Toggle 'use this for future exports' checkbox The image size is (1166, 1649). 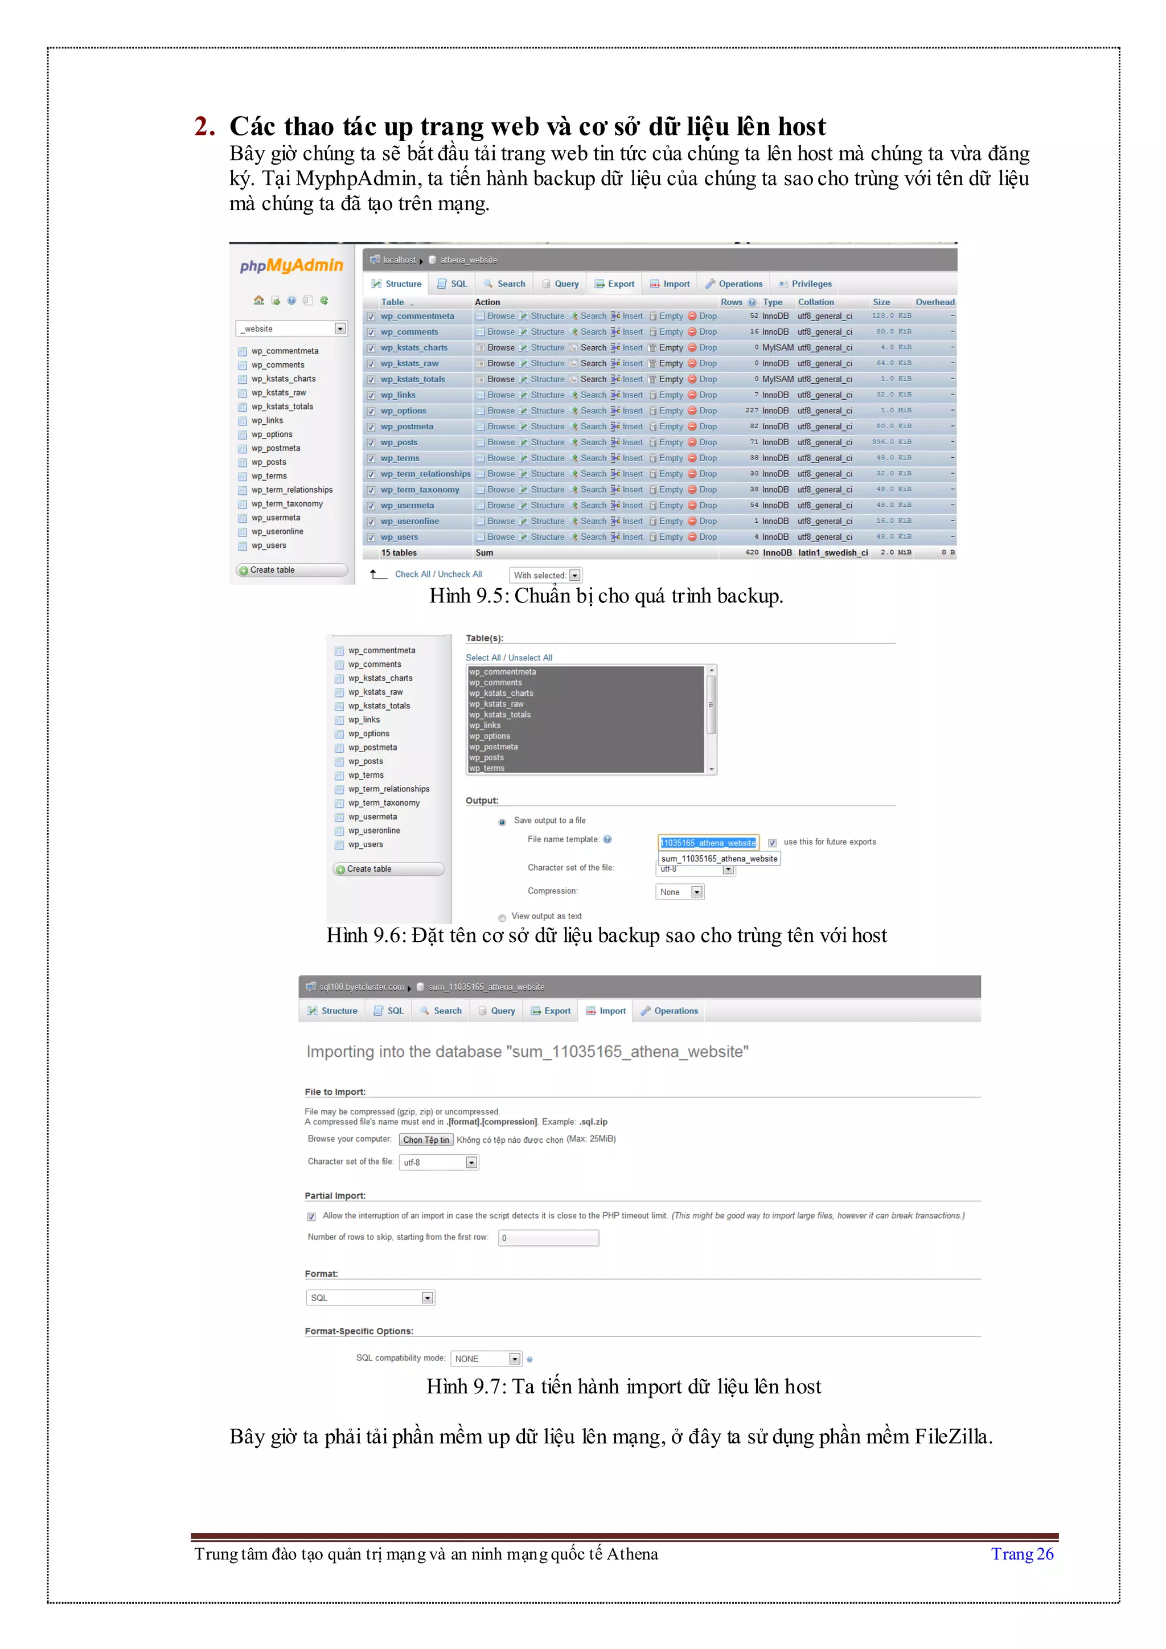pos(772,843)
